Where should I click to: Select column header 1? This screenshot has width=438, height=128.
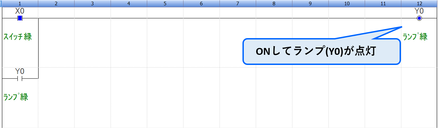[x=20, y=4]
